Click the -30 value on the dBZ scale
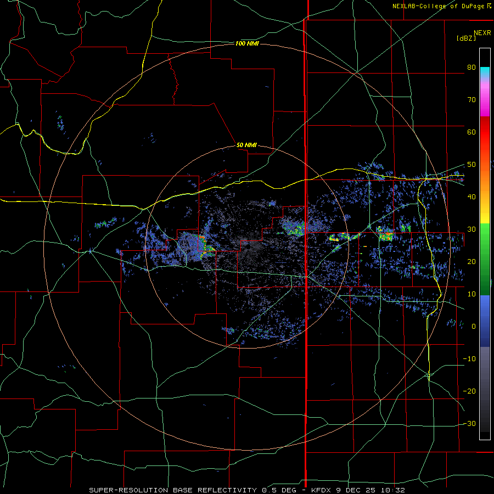This screenshot has height=494, width=494. (x=469, y=424)
